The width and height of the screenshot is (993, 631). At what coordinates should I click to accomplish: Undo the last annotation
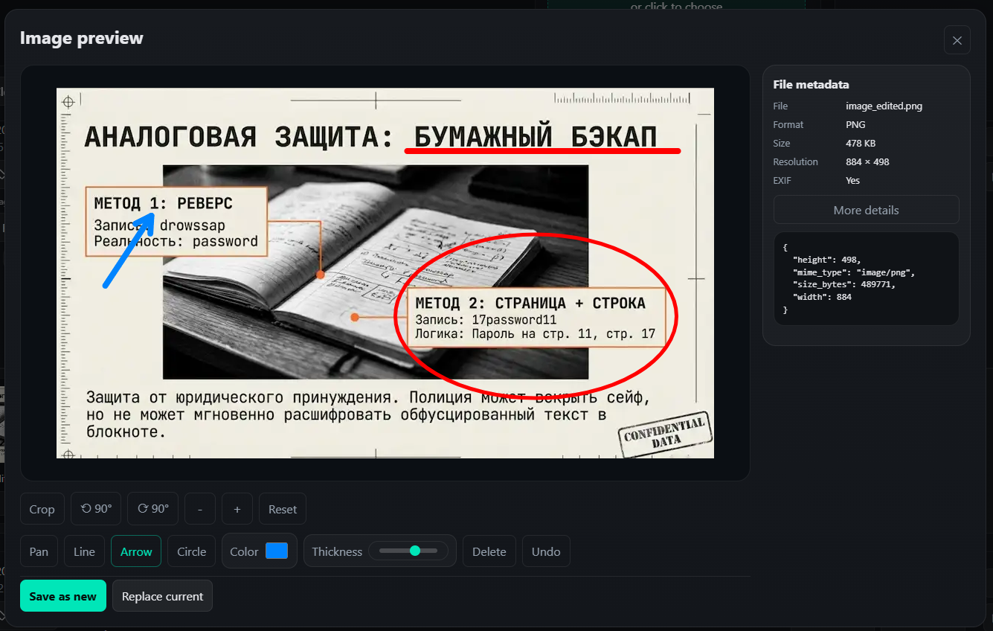[545, 551]
